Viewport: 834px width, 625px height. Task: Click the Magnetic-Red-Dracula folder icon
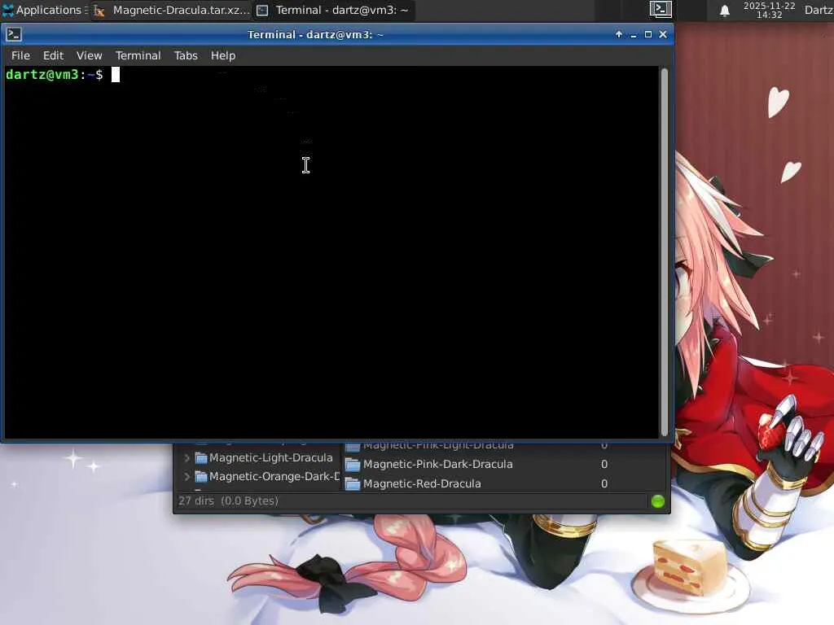click(353, 483)
